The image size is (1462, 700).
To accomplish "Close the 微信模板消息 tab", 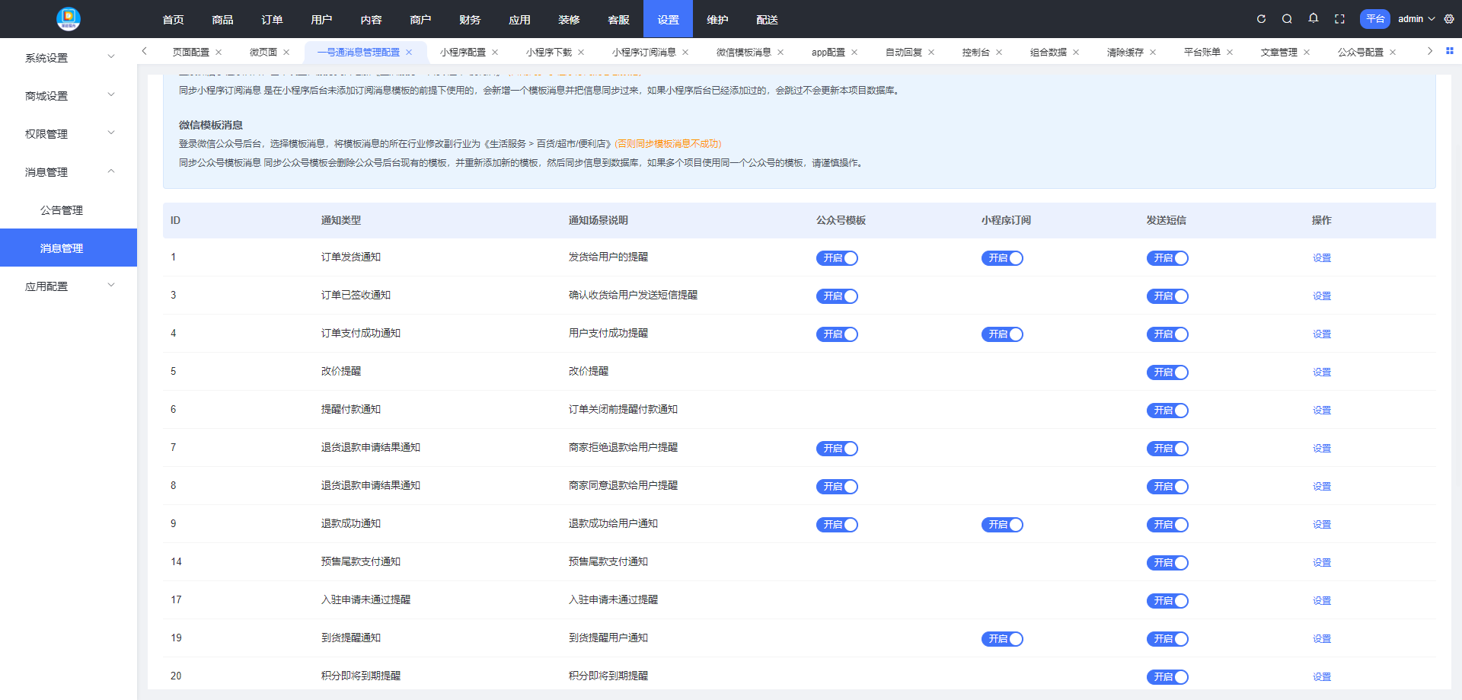I will pos(780,53).
